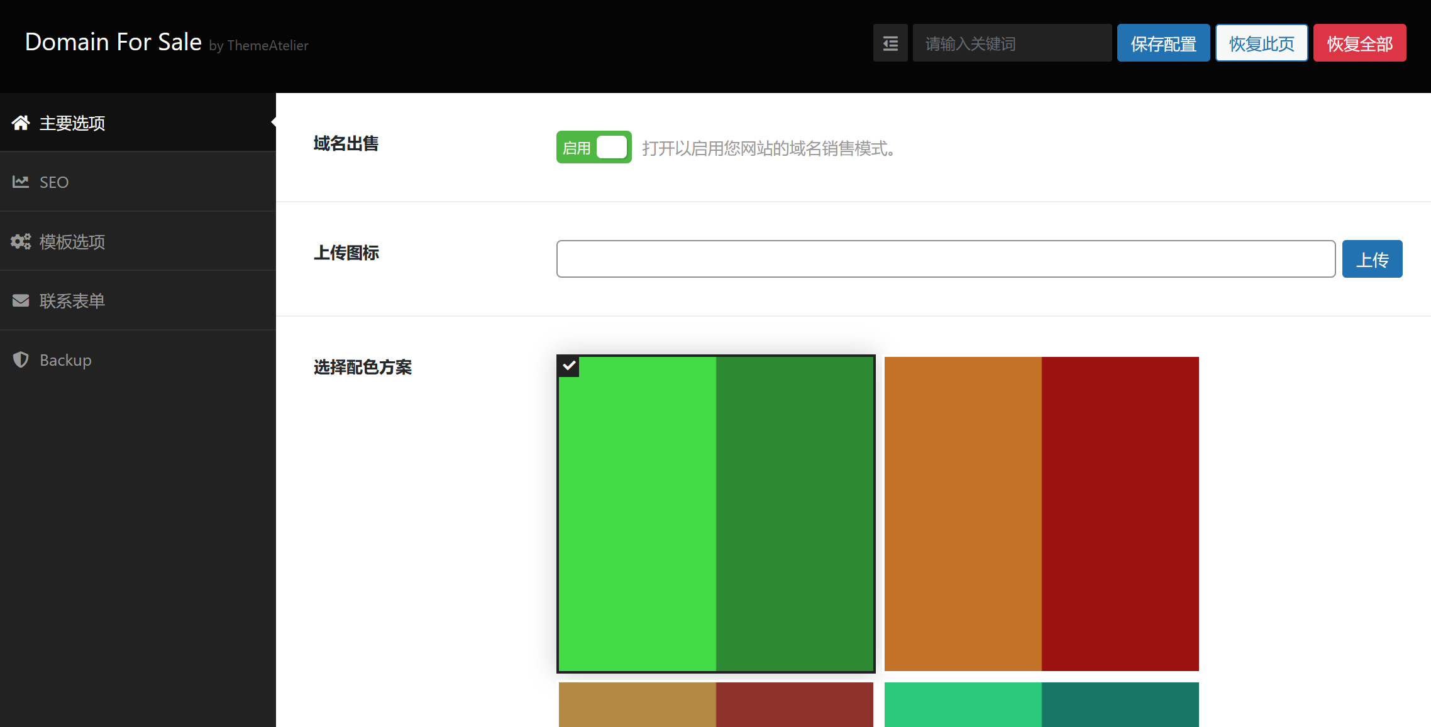This screenshot has width=1431, height=727.
Task: Click the 恢复此页 button
Action: point(1261,43)
